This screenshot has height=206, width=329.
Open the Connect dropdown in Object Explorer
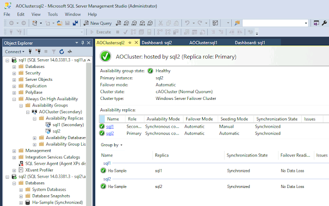(x=14, y=51)
